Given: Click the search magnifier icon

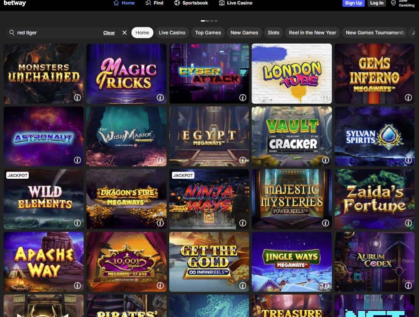Looking at the screenshot, I should pos(12,33).
